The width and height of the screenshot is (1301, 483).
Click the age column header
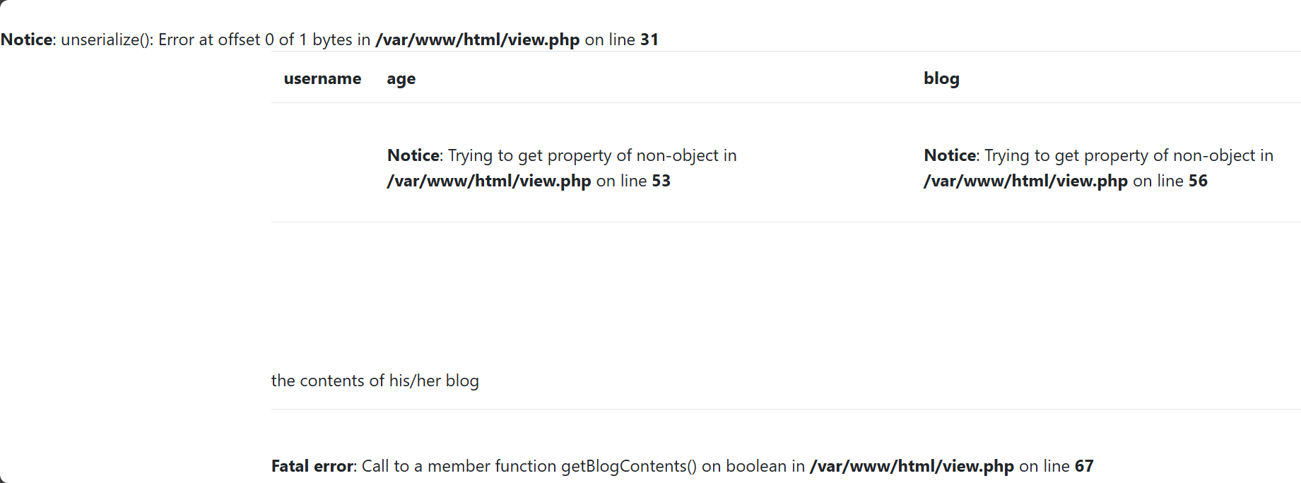401,78
